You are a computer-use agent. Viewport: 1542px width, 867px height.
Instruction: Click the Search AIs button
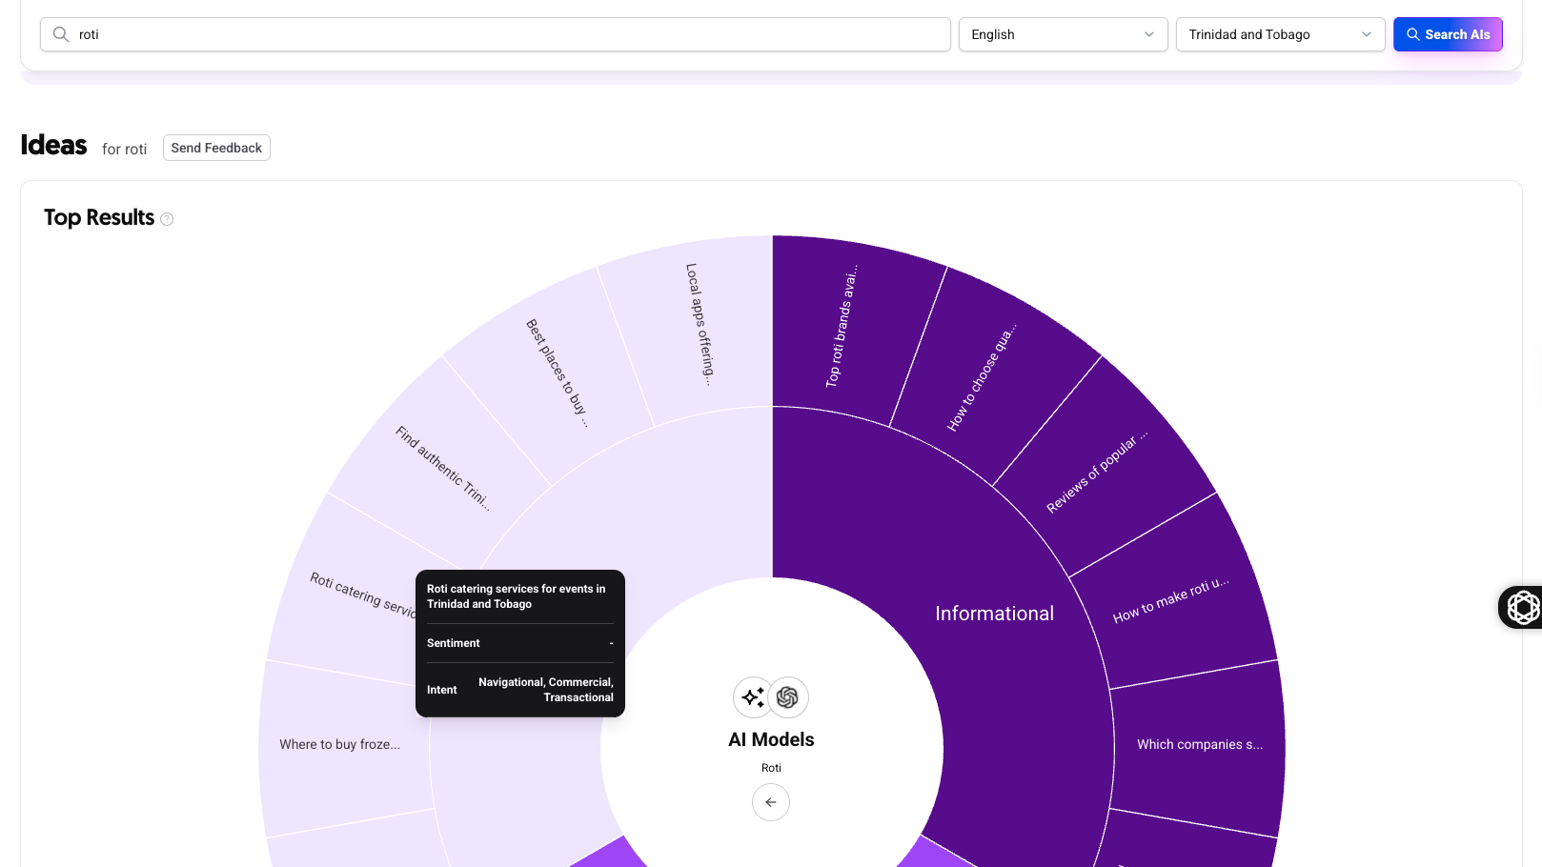coord(1447,34)
